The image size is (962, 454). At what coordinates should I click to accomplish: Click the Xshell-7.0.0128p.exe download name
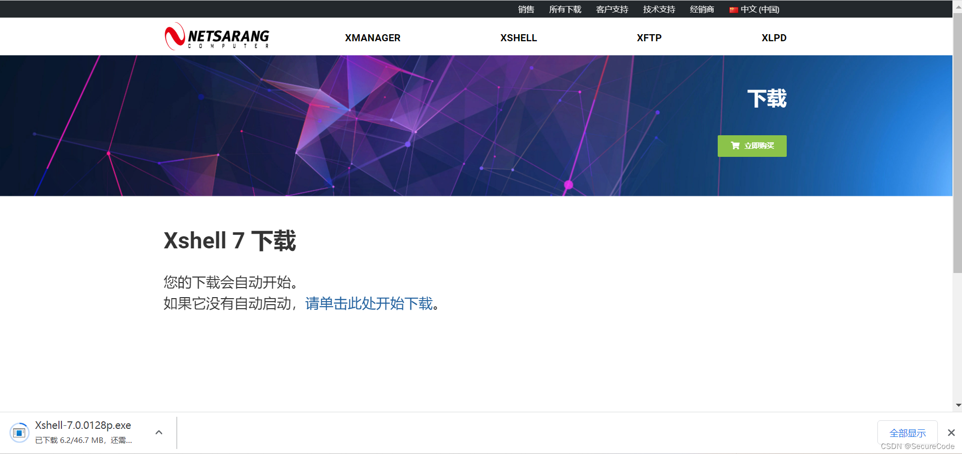coord(83,425)
